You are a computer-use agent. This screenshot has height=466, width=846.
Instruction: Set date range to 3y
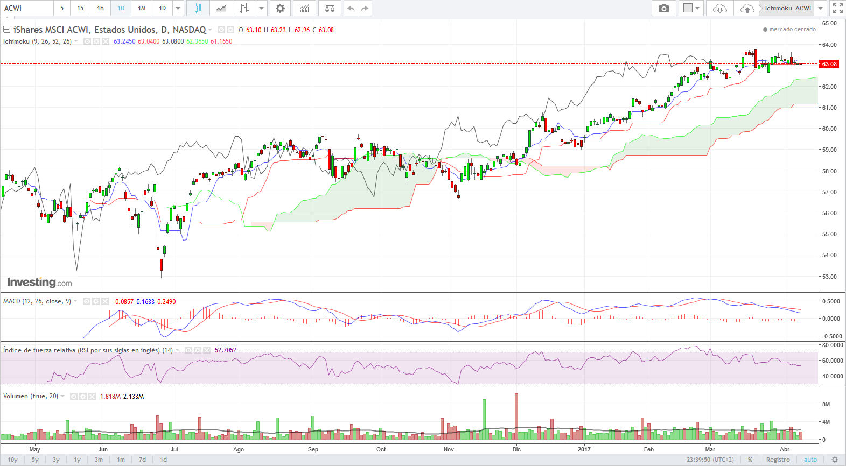coord(56,460)
